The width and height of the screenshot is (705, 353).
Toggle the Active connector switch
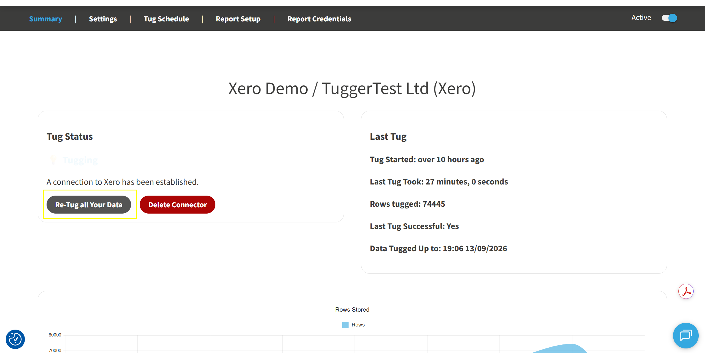[x=669, y=18]
